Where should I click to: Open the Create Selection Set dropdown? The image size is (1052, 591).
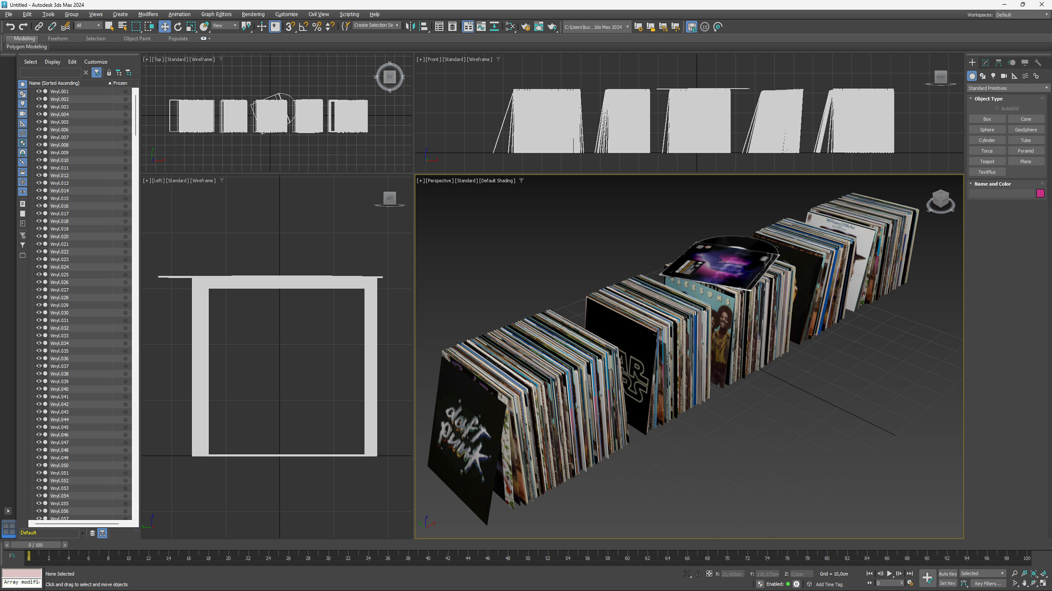point(376,25)
